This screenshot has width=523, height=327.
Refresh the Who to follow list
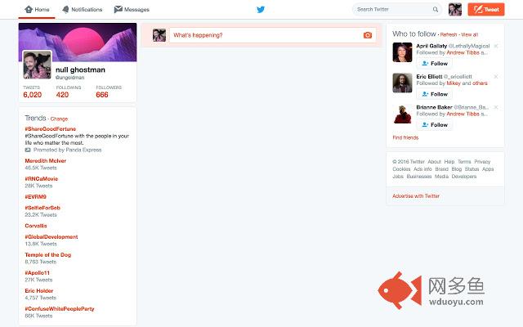[449, 34]
